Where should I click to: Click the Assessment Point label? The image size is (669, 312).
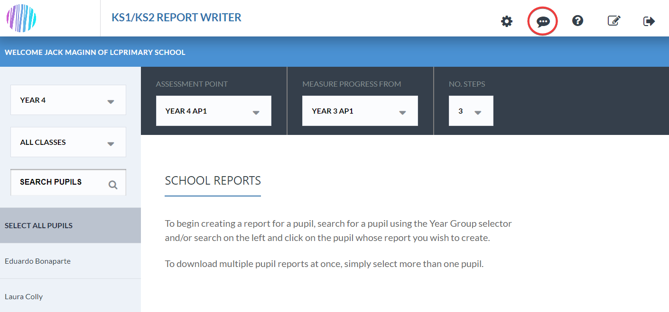click(192, 84)
